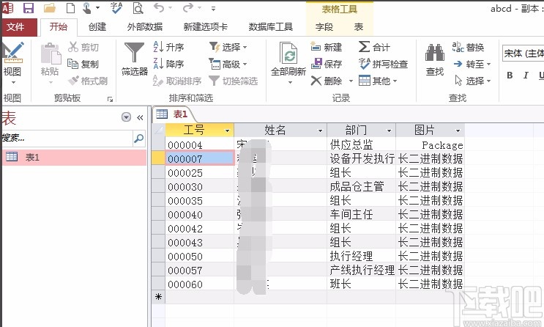The image size is (544, 327).
Task: Click the select-all corner box of the datasheet
Action: pyautogui.click(x=159, y=131)
